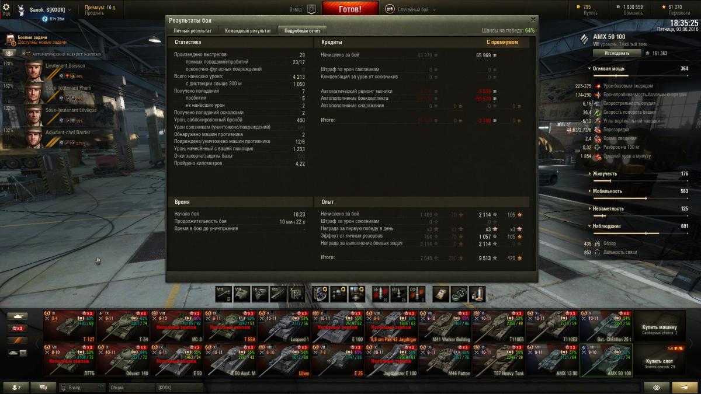Switch to Командный результат tab

tap(248, 30)
